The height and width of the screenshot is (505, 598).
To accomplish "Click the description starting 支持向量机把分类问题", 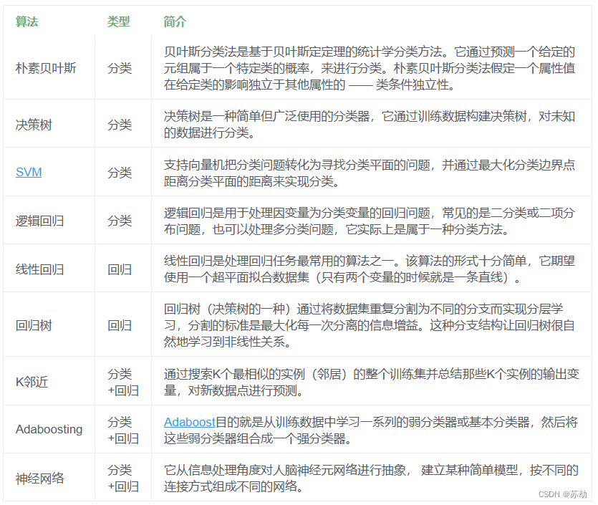I will [369, 173].
